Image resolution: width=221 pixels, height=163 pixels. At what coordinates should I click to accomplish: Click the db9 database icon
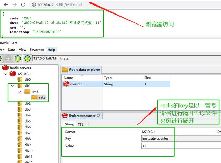pos(20,145)
